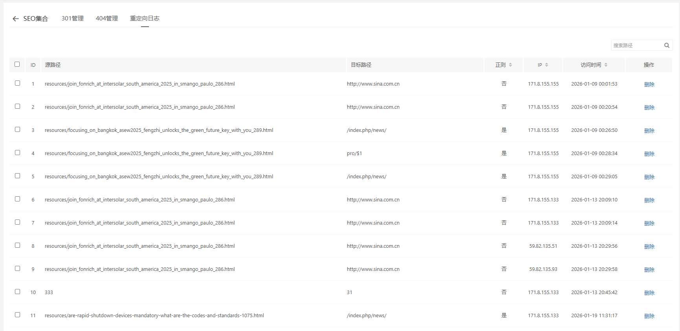
Task: Switch to the 404管理 tab
Action: pyautogui.click(x=107, y=18)
